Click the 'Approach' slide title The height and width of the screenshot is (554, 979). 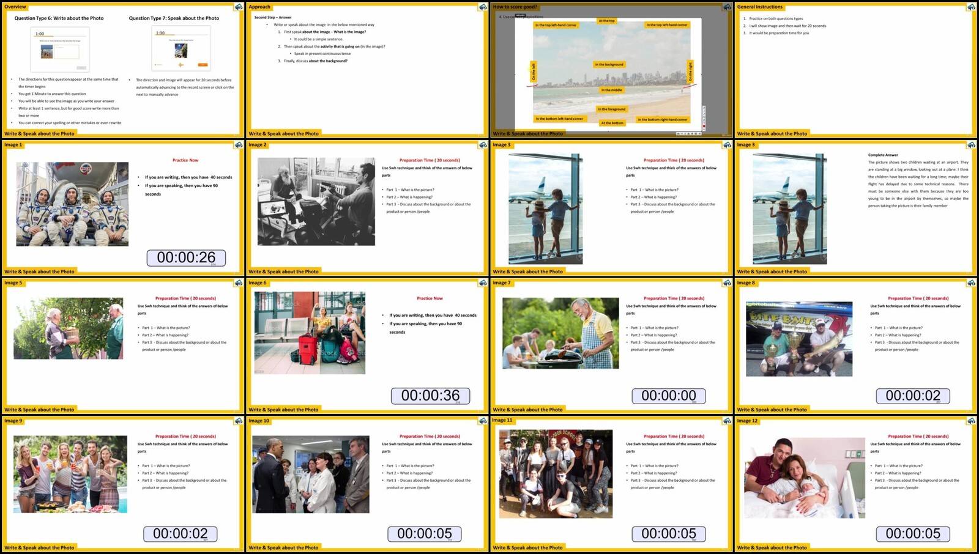[x=259, y=7]
